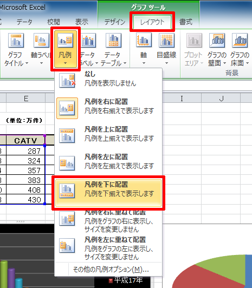
Task: Expand the データテーブル dropdown arrow
Action: coord(125,63)
